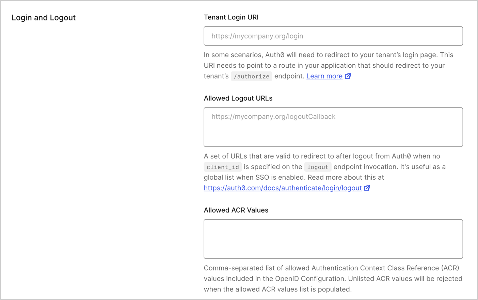
Task: Click the /authorize endpoint code badge
Action: click(251, 76)
